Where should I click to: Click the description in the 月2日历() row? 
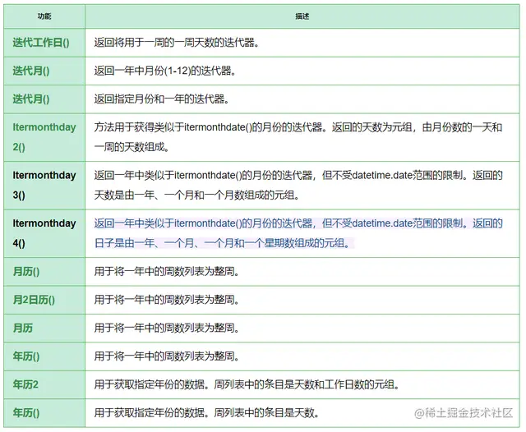point(167,300)
